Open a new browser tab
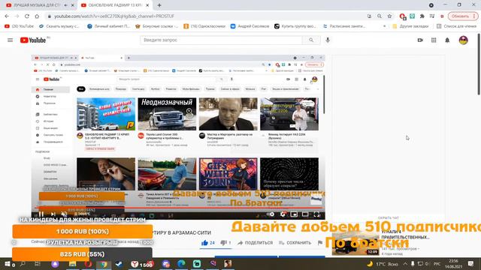This screenshot has height=270, width=481. tap(159, 5)
